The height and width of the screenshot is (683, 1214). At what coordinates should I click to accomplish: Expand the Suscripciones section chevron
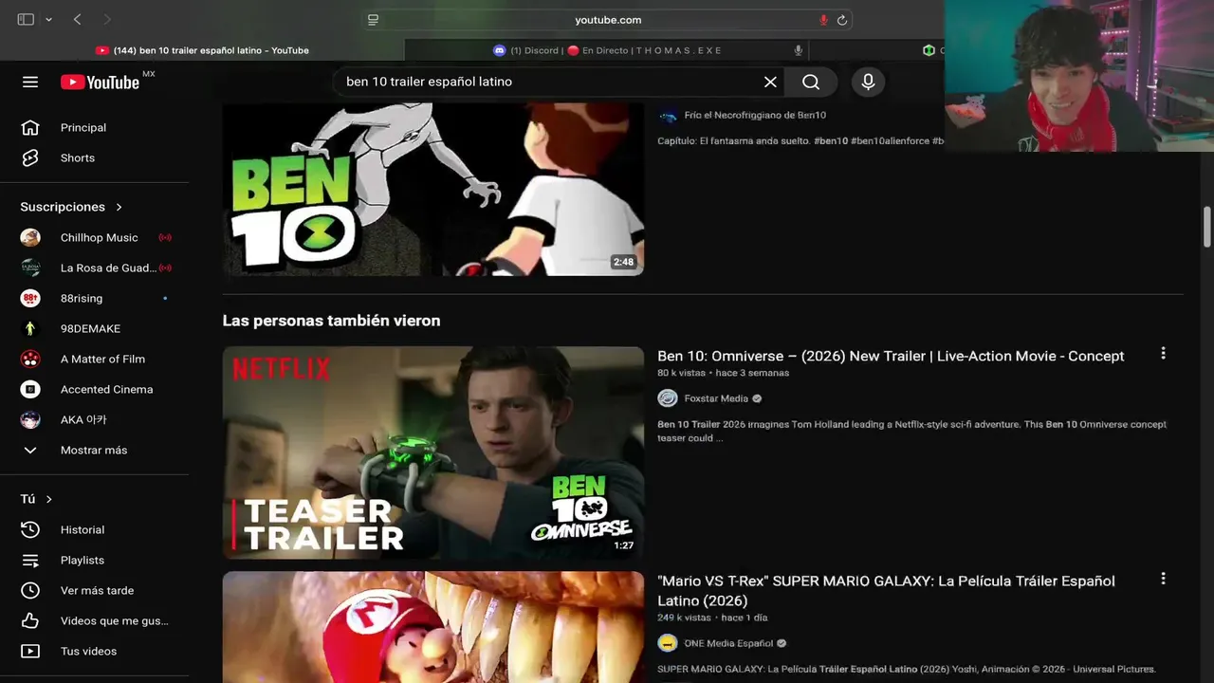pos(119,207)
